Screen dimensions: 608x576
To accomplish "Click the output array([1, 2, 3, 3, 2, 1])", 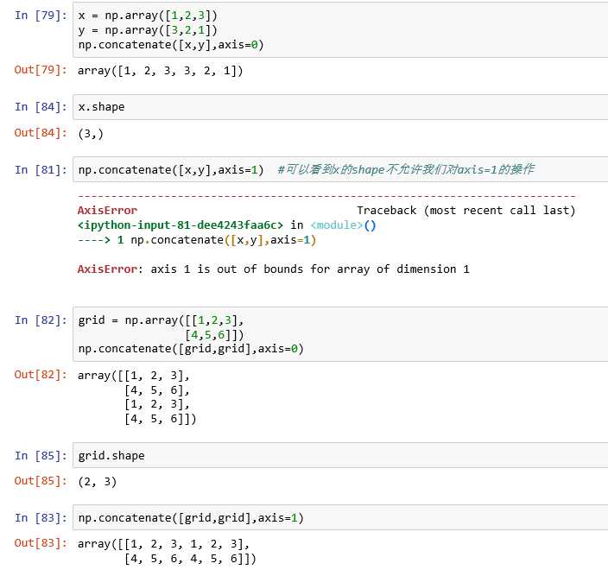I will point(160,71).
